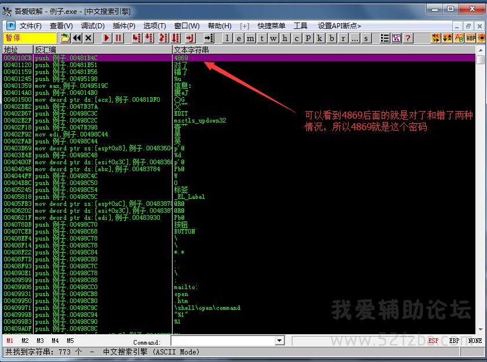Toggle the EBP register button

[455, 341]
